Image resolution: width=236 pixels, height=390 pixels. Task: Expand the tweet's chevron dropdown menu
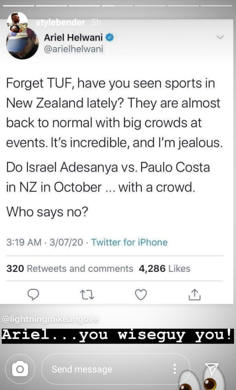[x=220, y=37]
